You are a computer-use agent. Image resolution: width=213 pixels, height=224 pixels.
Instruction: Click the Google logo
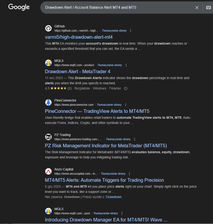coord(19,7)
